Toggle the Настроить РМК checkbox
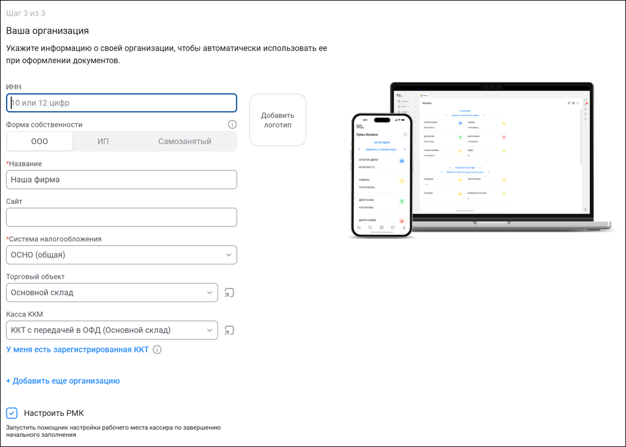626x447 pixels. point(12,413)
